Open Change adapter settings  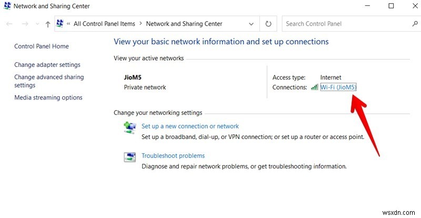[47, 65]
